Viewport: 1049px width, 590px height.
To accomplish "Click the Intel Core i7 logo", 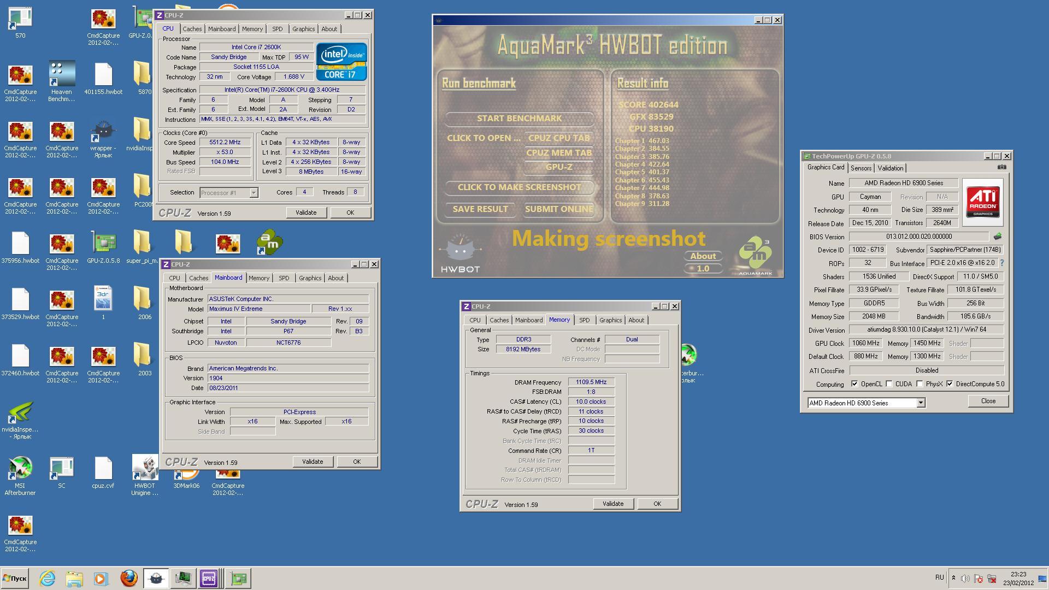I will [x=341, y=62].
